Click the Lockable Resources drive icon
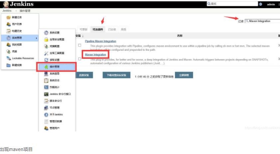The height and width of the screenshot is (154, 280). [9, 58]
